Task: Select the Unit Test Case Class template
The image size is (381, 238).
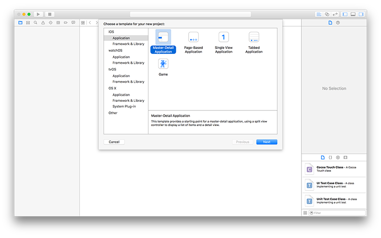Action: pos(335,201)
